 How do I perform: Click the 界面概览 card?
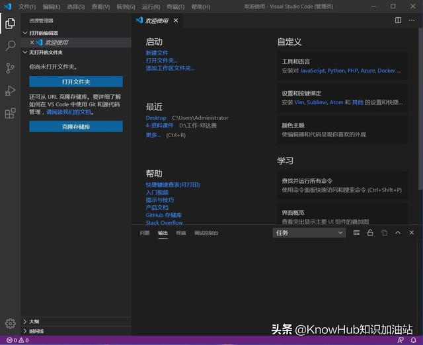click(342, 214)
